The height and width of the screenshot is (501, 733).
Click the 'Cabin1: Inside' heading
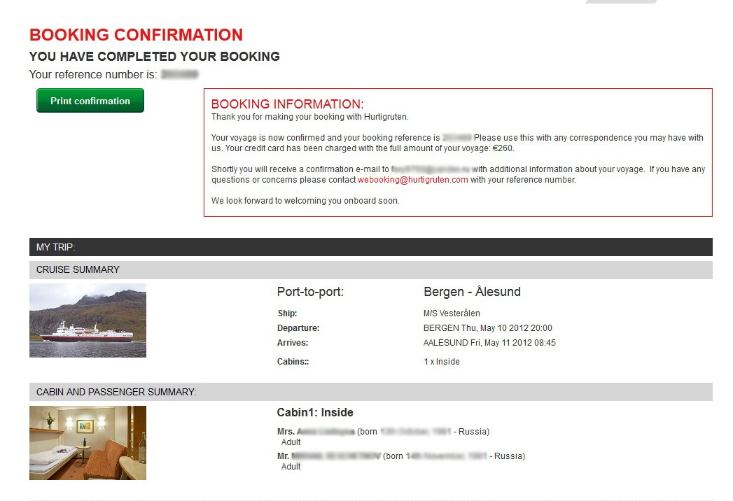315,413
